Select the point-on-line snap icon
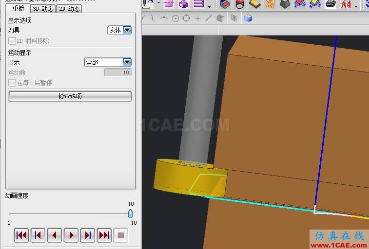The height and width of the screenshot is (249, 369). pos(209,18)
